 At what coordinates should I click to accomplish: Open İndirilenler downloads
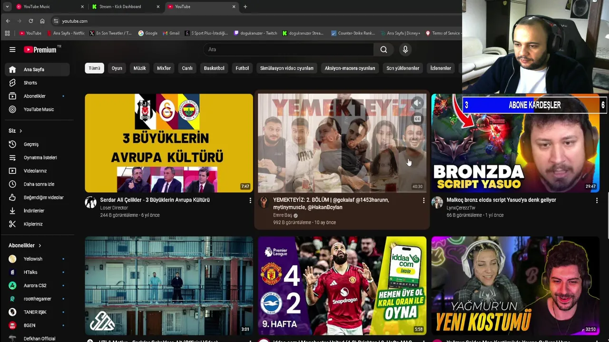[x=37, y=210]
